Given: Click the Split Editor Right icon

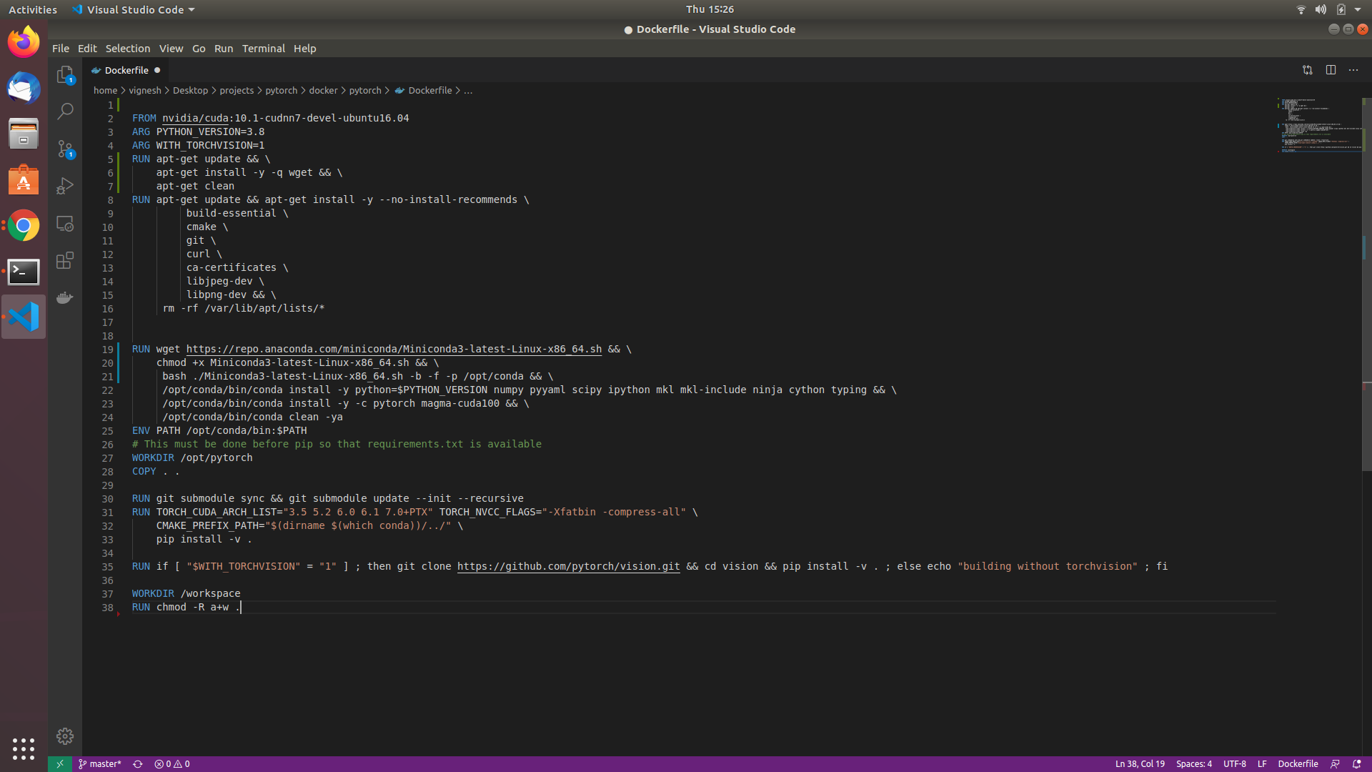Looking at the screenshot, I should [x=1331, y=70].
